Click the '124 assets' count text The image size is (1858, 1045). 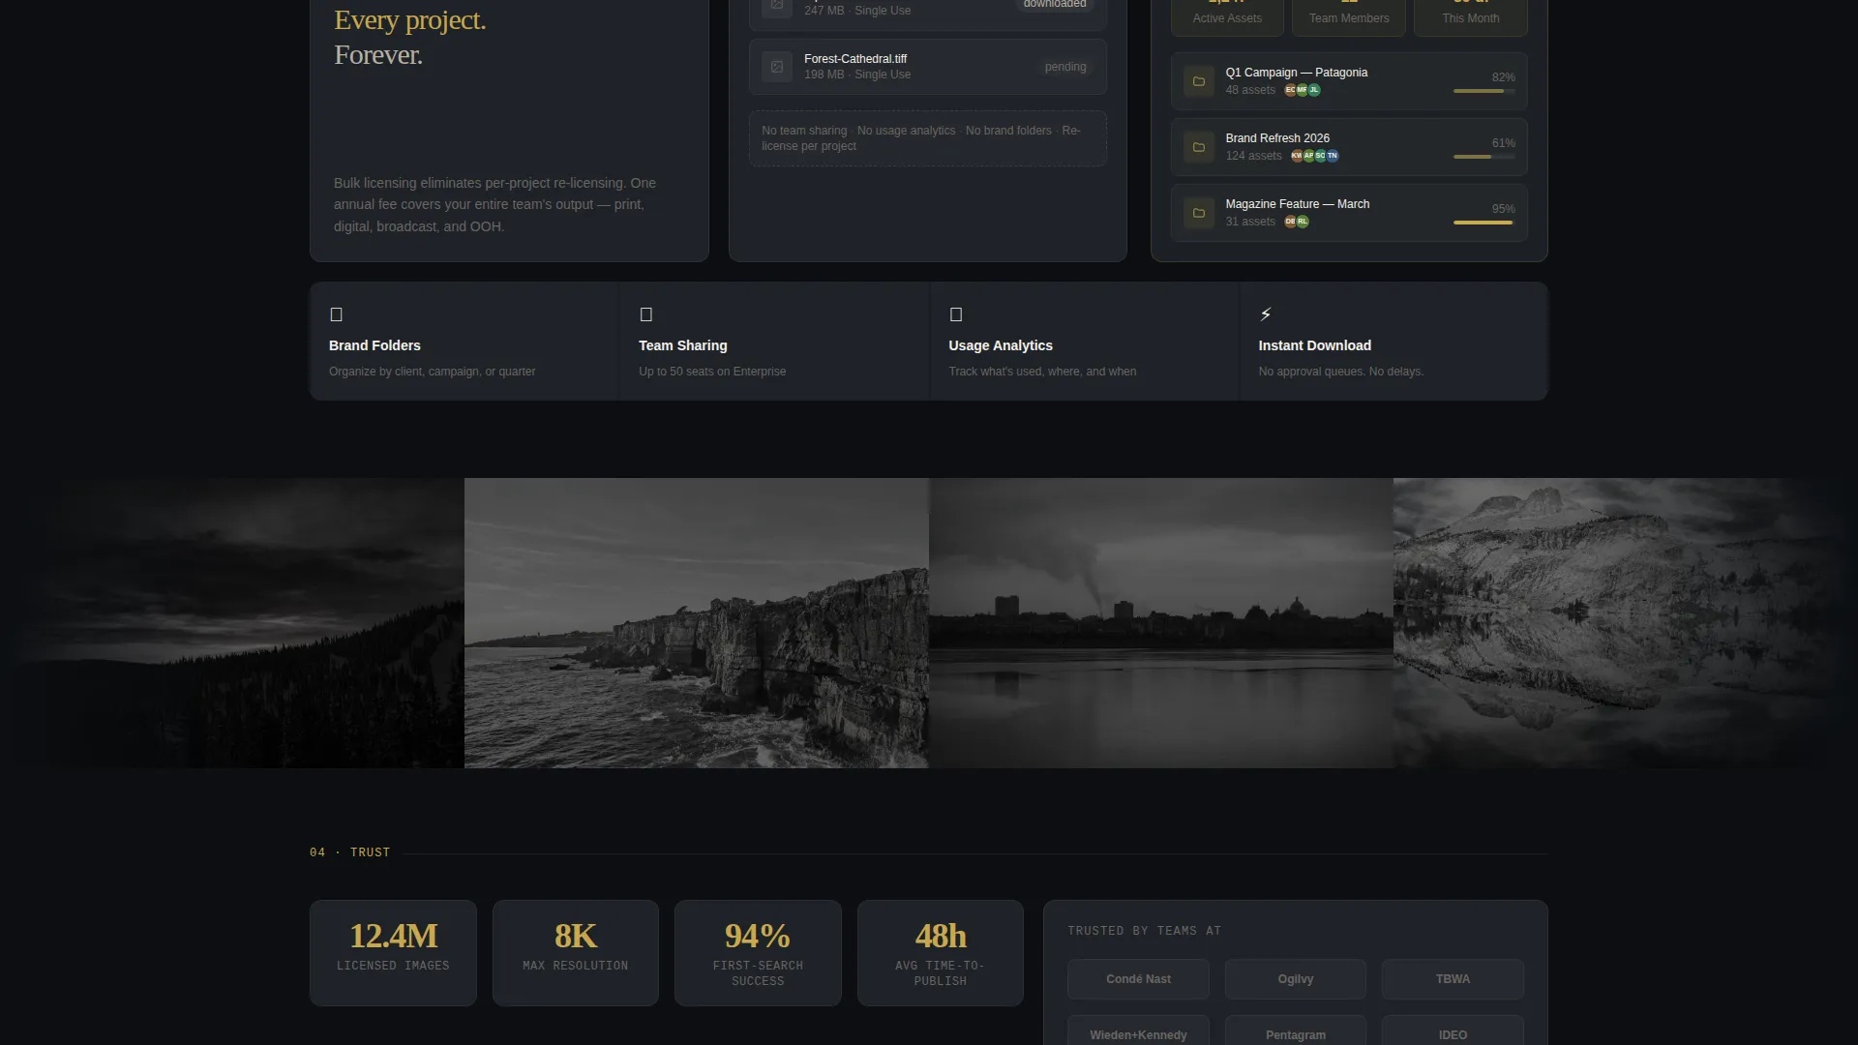1253,156
